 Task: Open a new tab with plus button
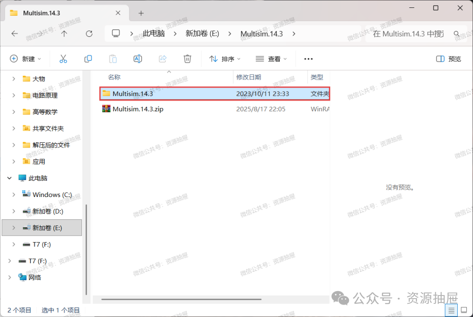141,13
